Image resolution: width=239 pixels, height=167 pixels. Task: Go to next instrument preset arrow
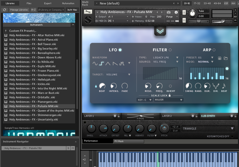[x=162, y=12]
